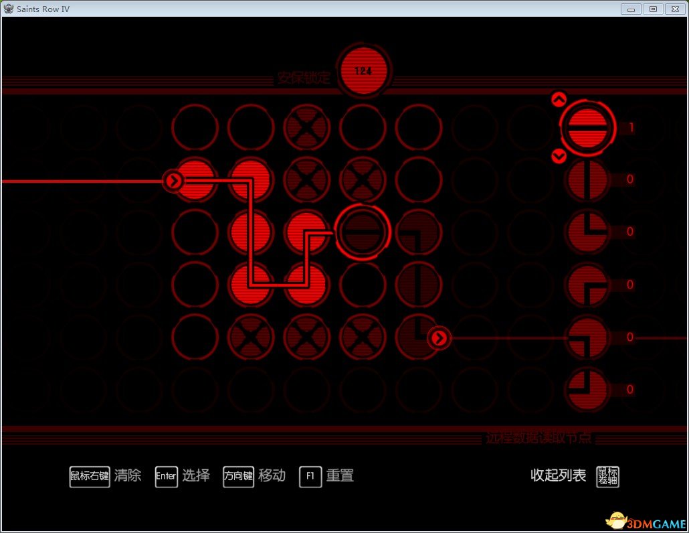Click the blocked X node in the top grid row
The width and height of the screenshot is (689, 533).
(307, 127)
